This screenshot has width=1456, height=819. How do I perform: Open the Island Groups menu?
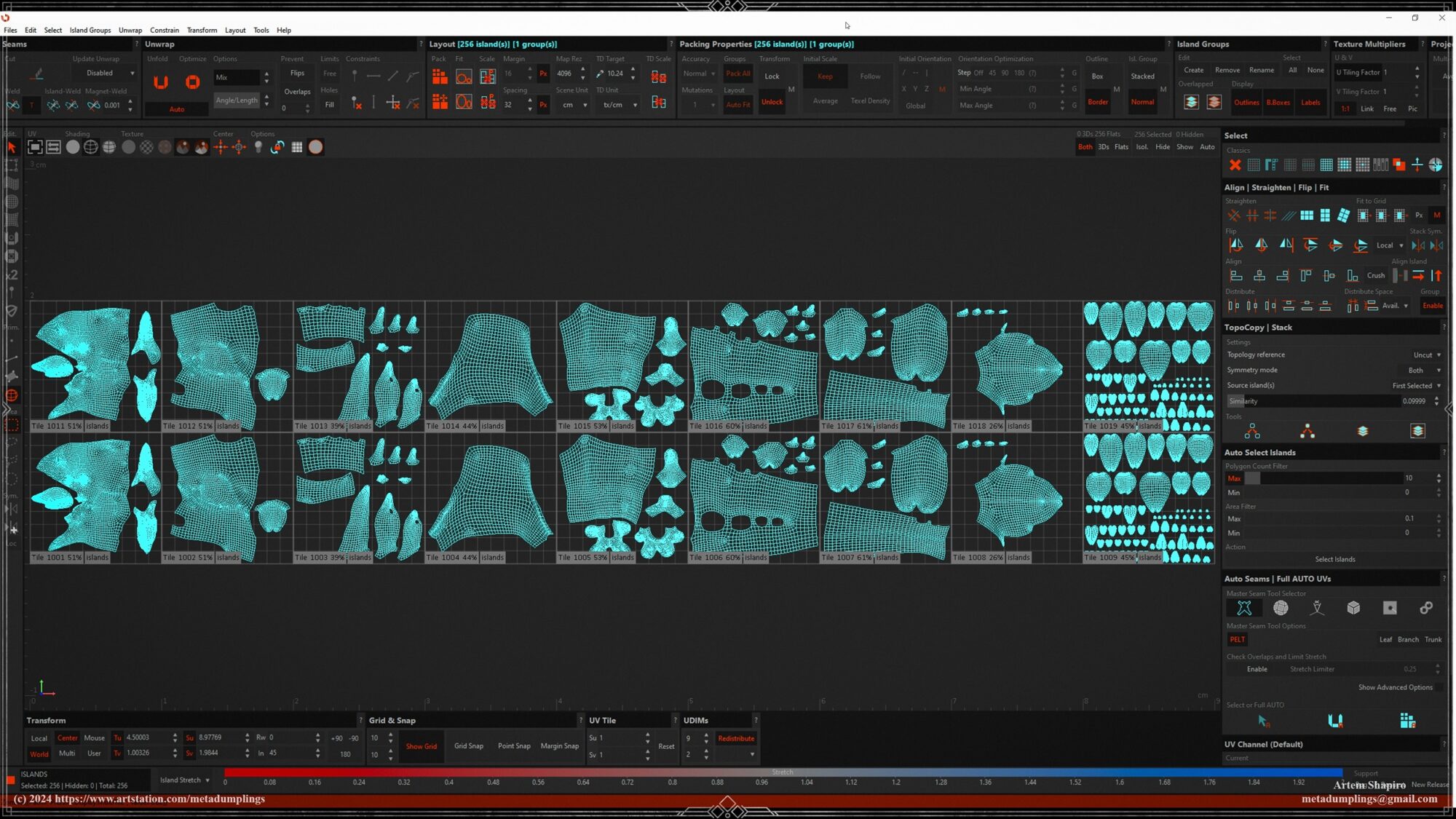90,31
